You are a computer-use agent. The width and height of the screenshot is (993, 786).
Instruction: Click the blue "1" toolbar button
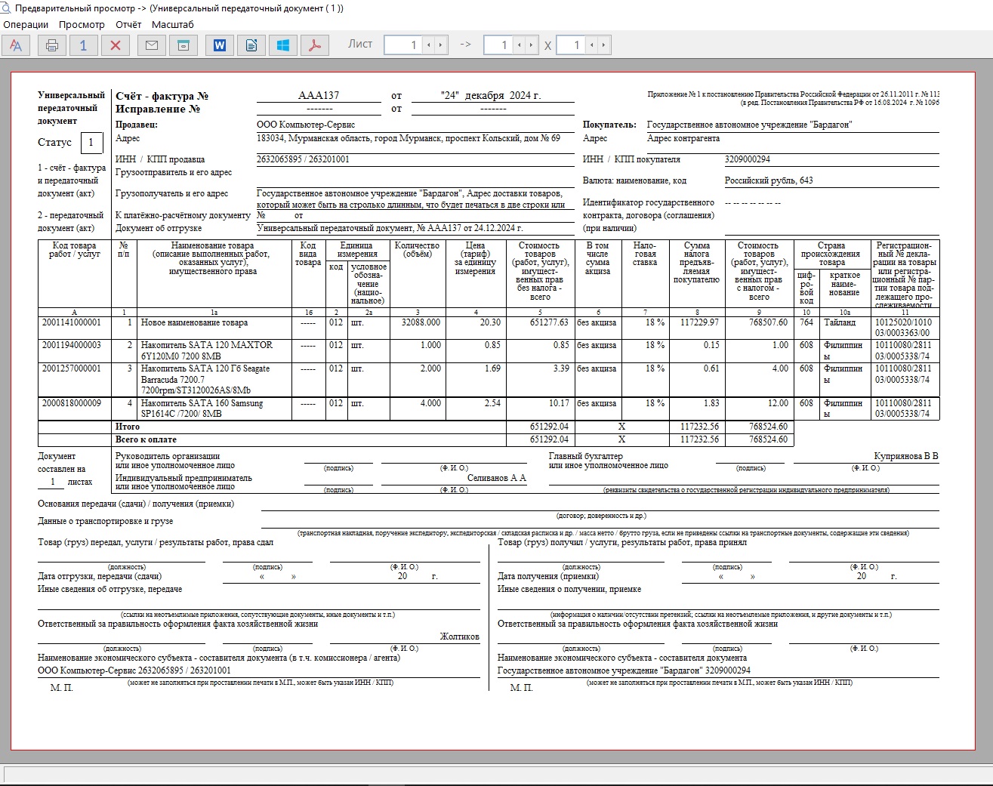pyautogui.click(x=83, y=45)
